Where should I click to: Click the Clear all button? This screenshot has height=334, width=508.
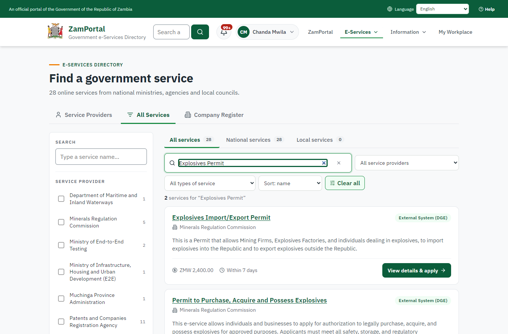click(345, 183)
